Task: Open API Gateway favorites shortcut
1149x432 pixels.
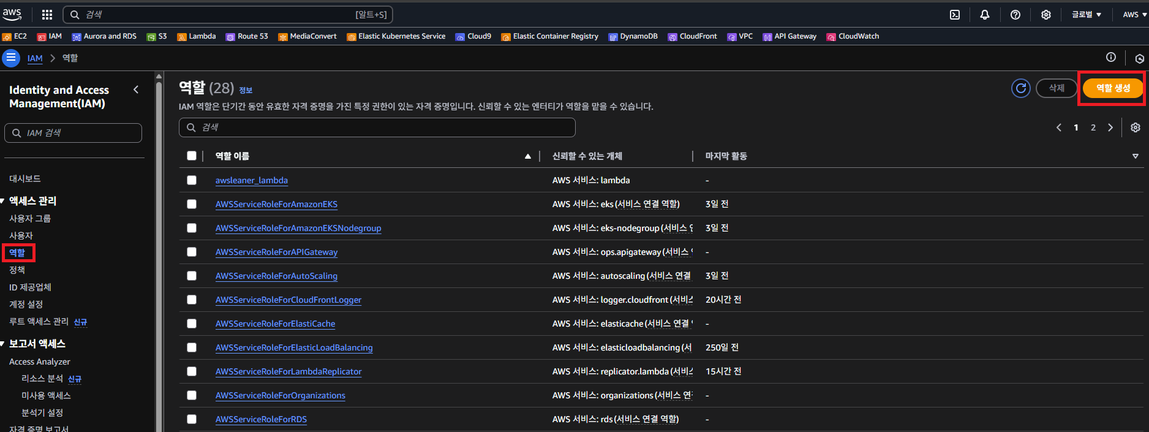Action: pyautogui.click(x=789, y=37)
